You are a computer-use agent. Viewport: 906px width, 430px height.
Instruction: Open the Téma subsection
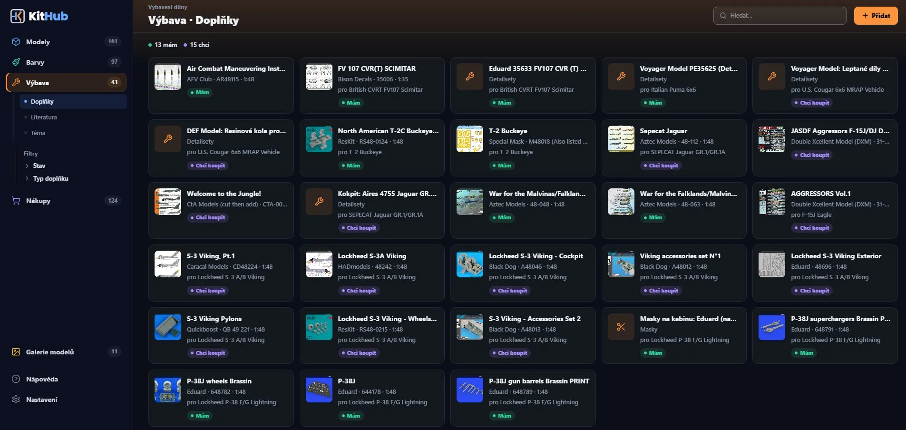point(38,133)
